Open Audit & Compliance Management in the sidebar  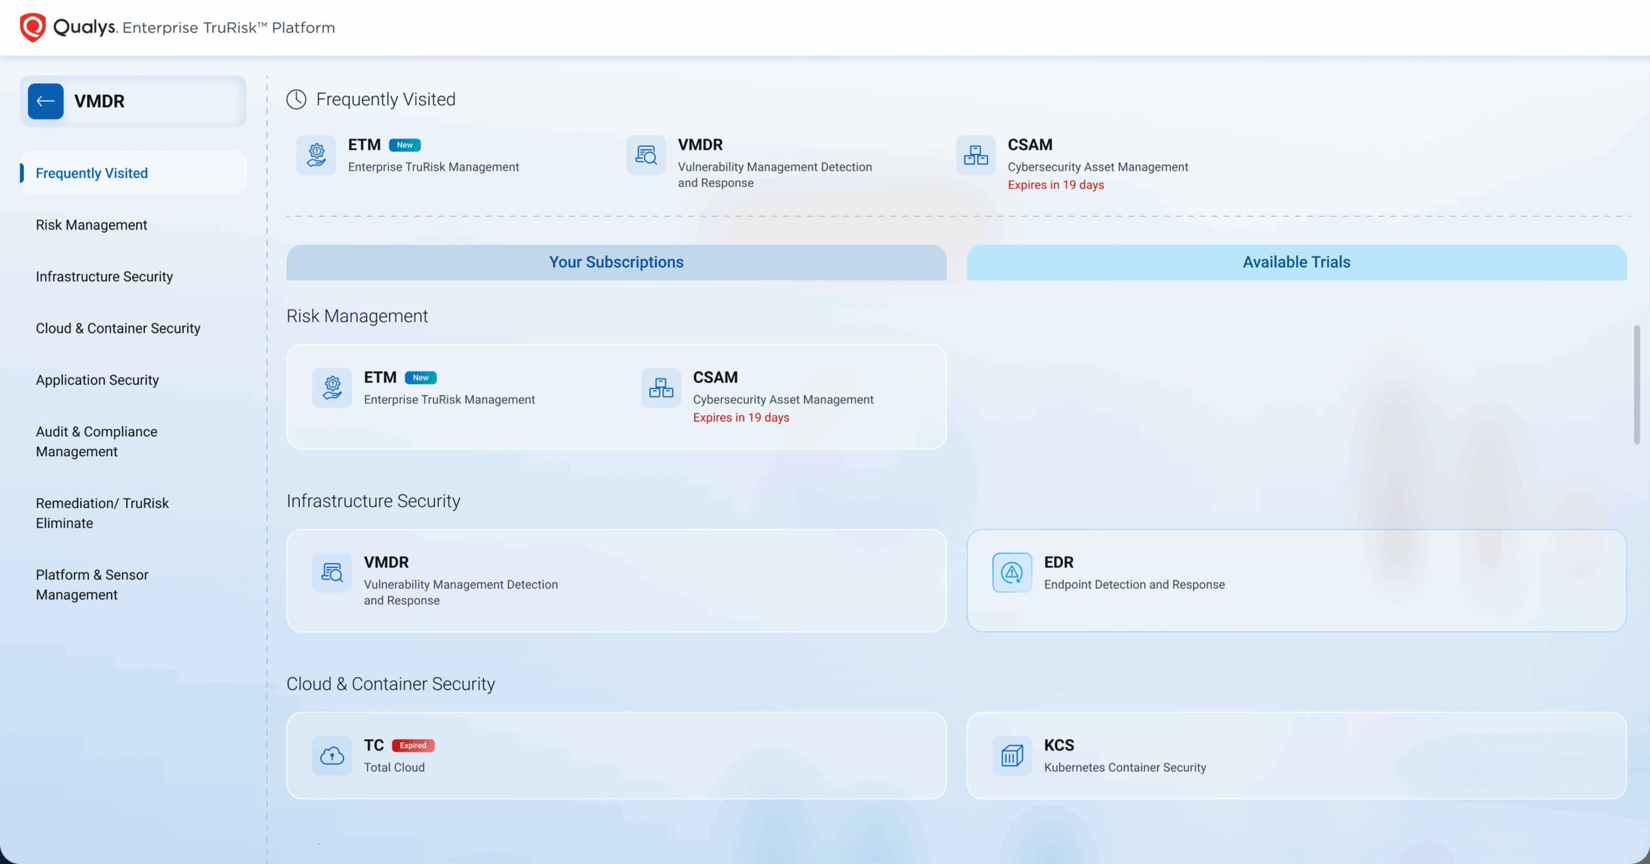(x=97, y=441)
